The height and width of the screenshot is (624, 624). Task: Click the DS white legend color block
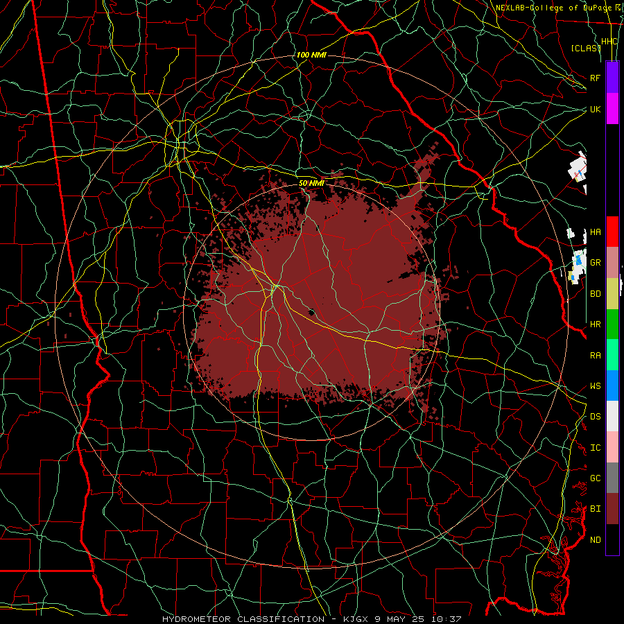point(612,416)
